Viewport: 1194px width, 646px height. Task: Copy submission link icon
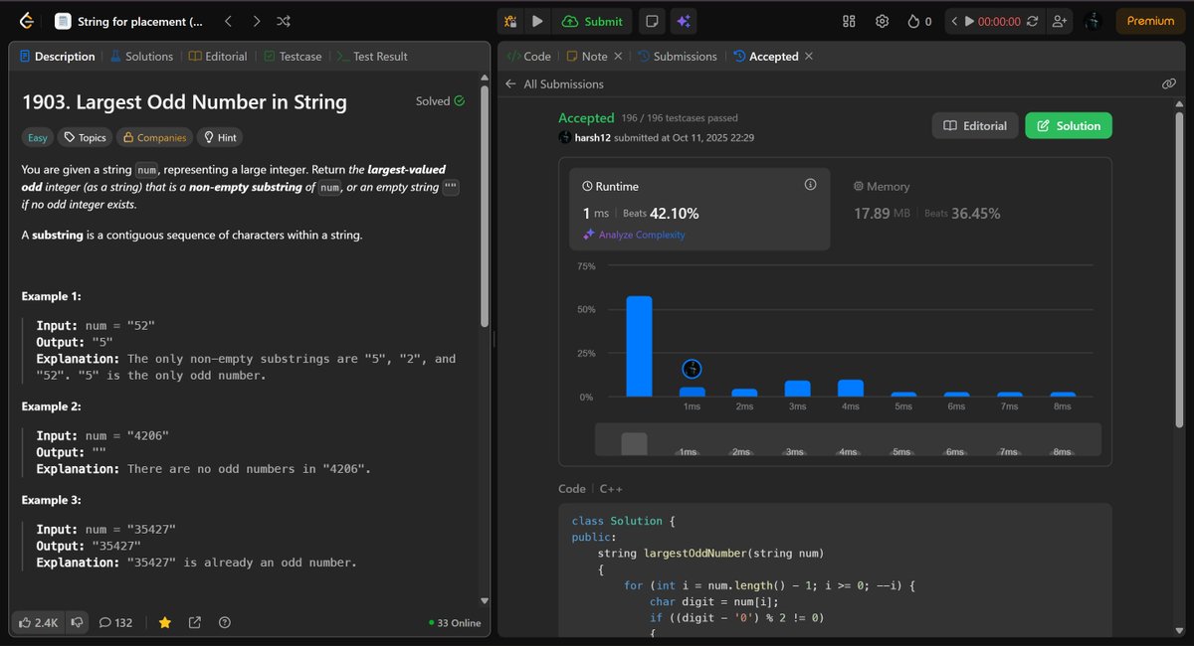(x=1169, y=84)
